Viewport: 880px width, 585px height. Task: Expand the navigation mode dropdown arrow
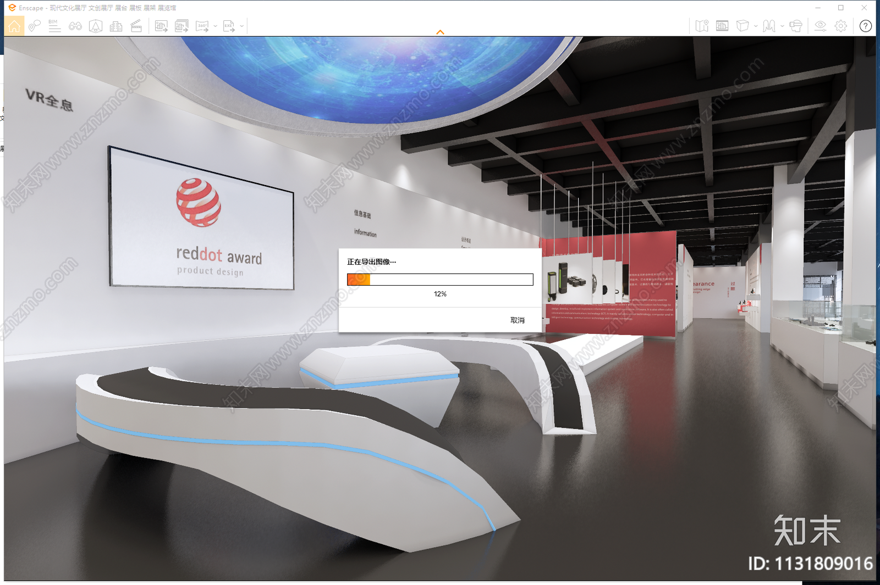pyautogui.click(x=782, y=26)
